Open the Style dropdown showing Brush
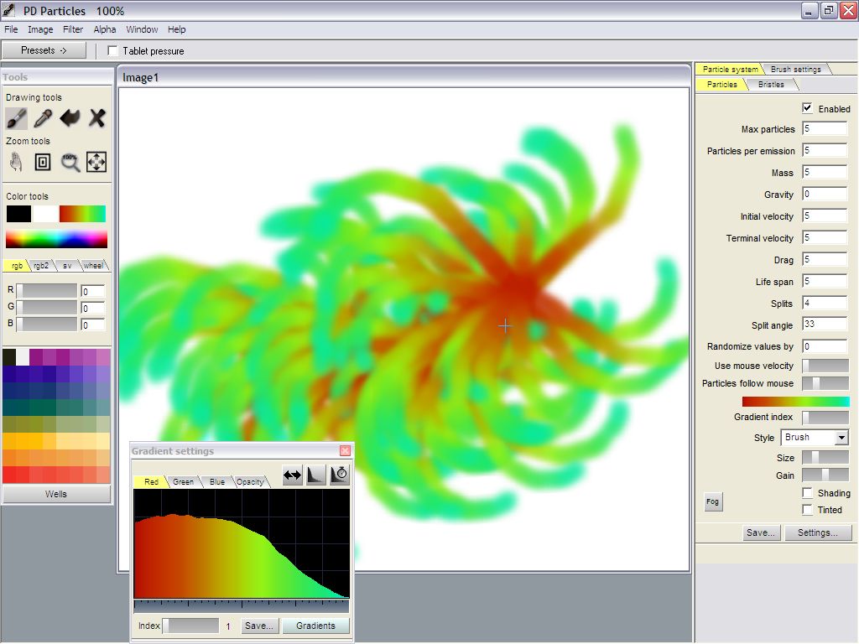The width and height of the screenshot is (859, 644). click(x=815, y=438)
